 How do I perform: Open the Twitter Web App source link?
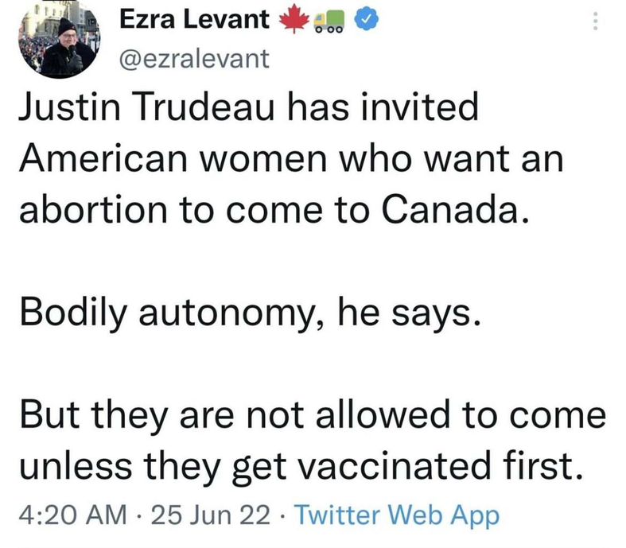[x=397, y=515]
